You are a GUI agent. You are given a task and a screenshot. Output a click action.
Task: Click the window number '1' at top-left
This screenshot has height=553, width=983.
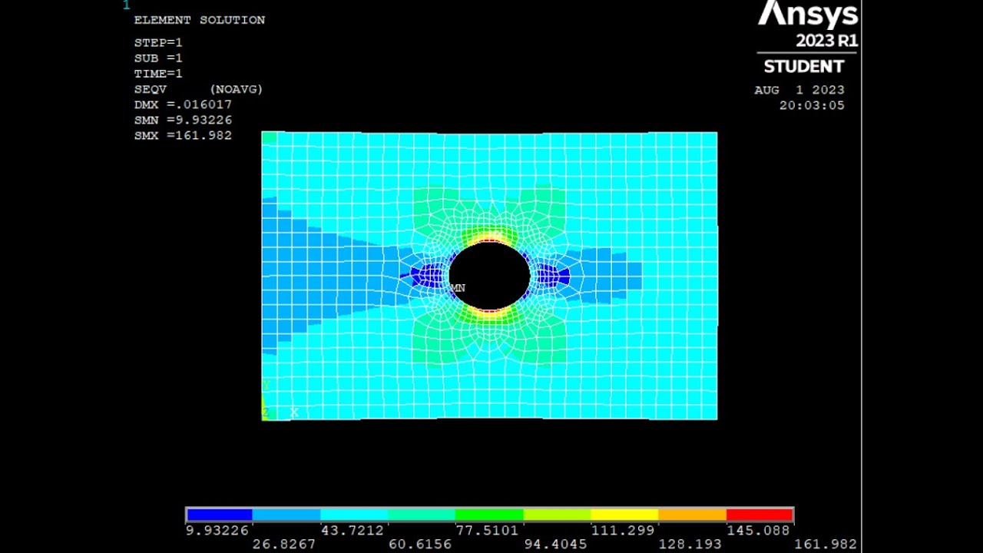click(127, 5)
